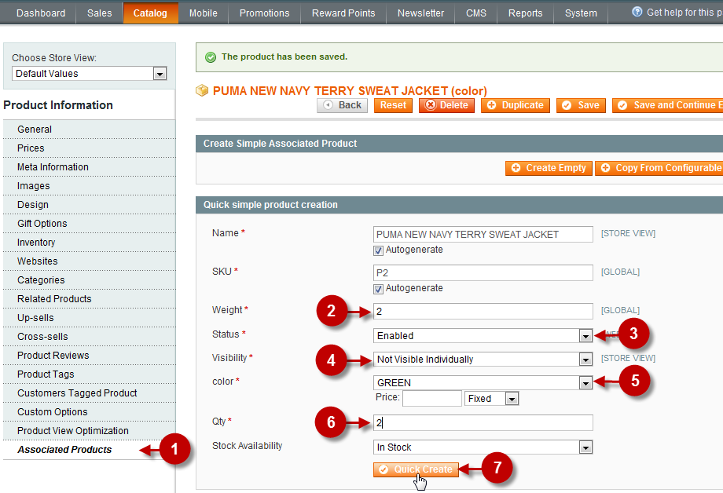Open the Up-sells tab
Viewport: 723px width, 493px height.
(x=90, y=318)
